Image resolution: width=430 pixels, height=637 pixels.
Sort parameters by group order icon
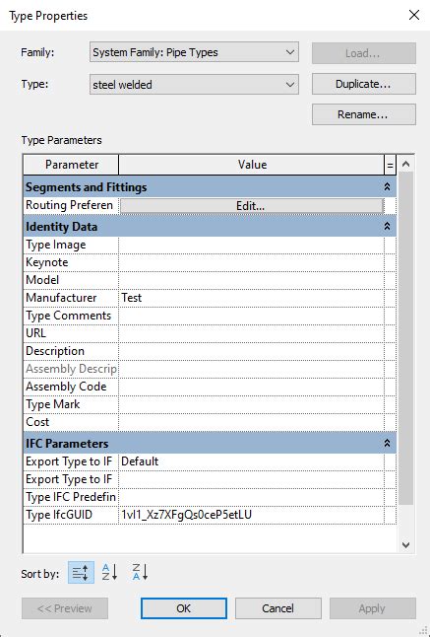pyautogui.click(x=81, y=572)
